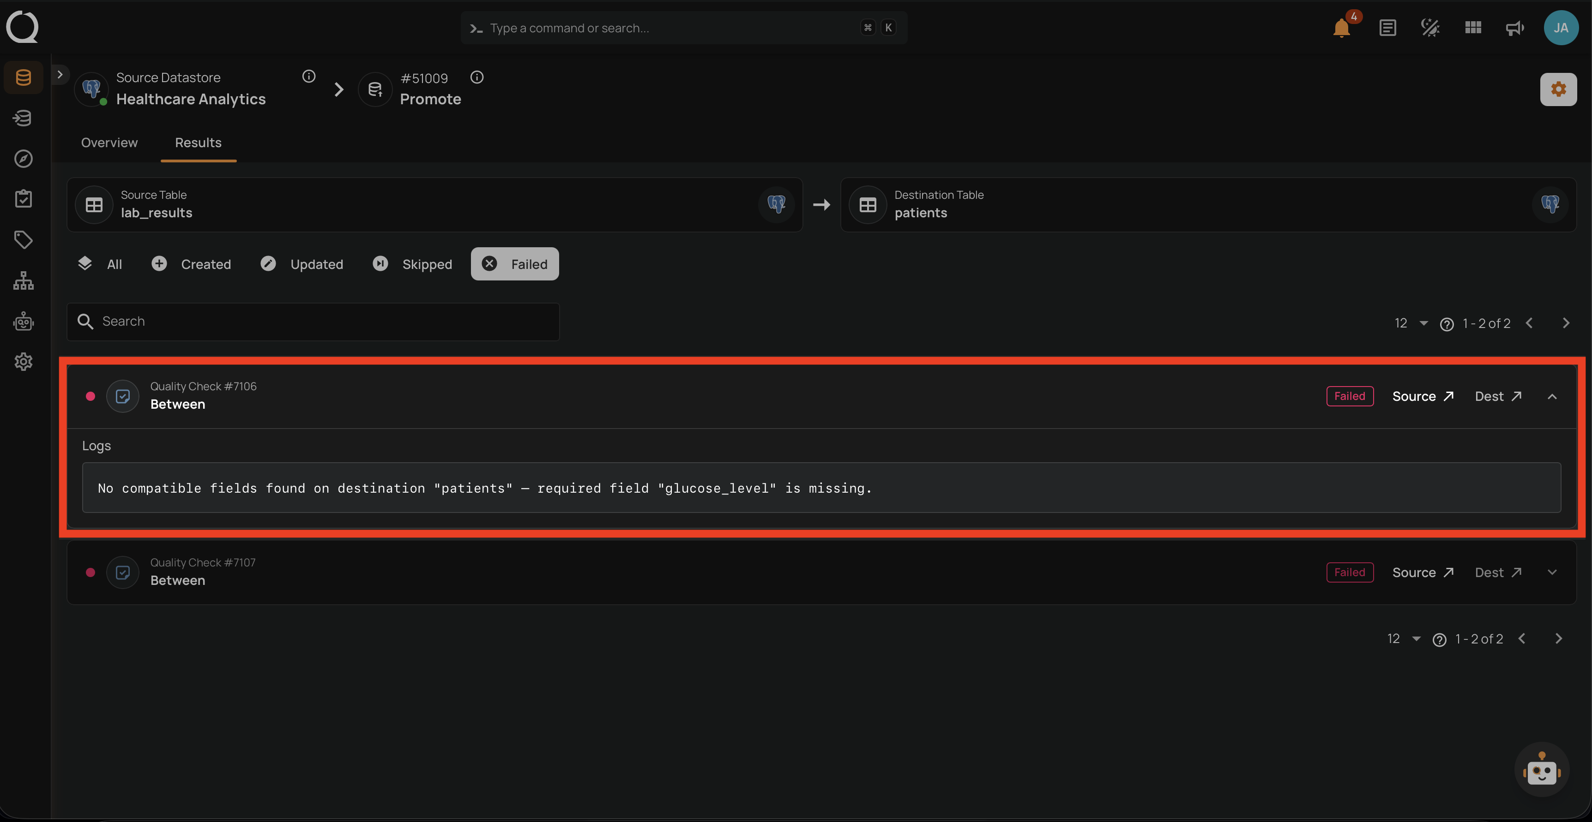The image size is (1592, 822).
Task: Go to previous page in top pagination
Action: pyautogui.click(x=1530, y=324)
